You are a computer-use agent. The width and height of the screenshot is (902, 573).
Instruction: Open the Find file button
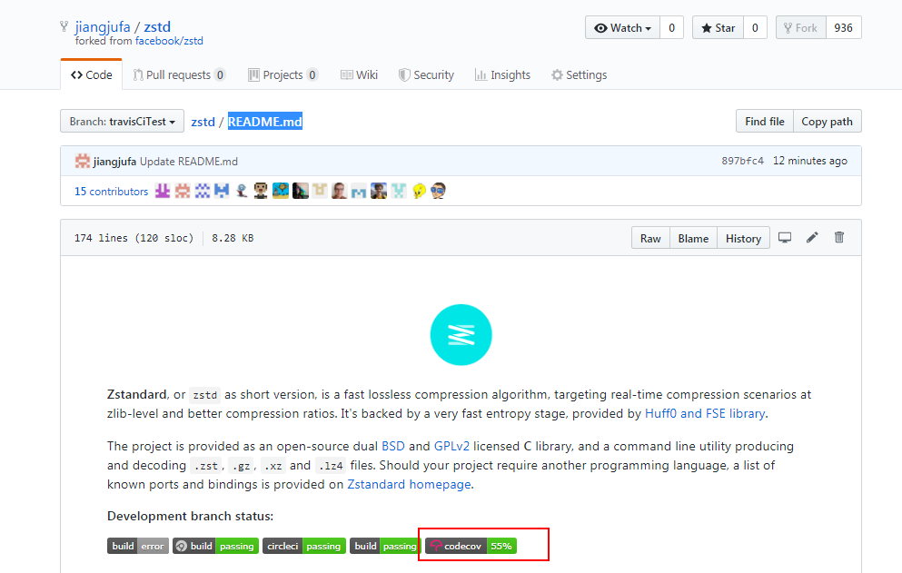[765, 122]
